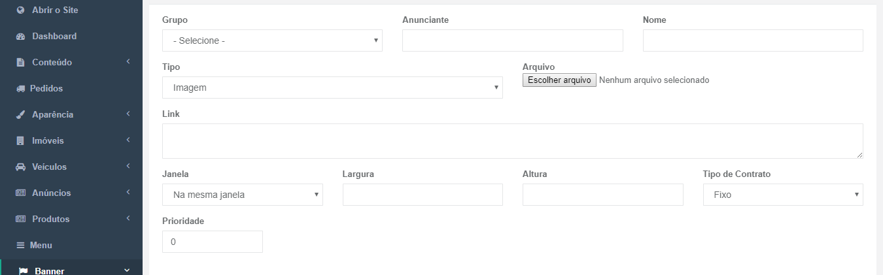Expand the Produtos sidebar chevron
Screen dimensions: 883x275
pos(128,218)
